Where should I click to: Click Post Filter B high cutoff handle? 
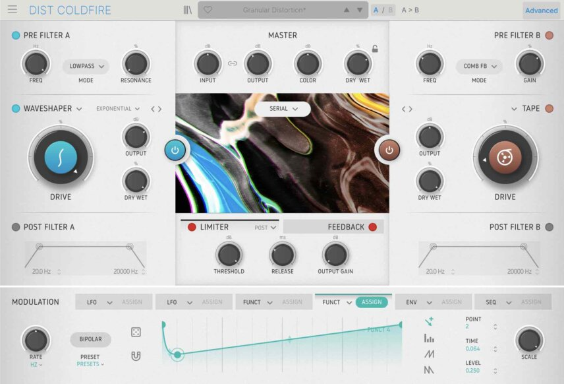click(524, 246)
